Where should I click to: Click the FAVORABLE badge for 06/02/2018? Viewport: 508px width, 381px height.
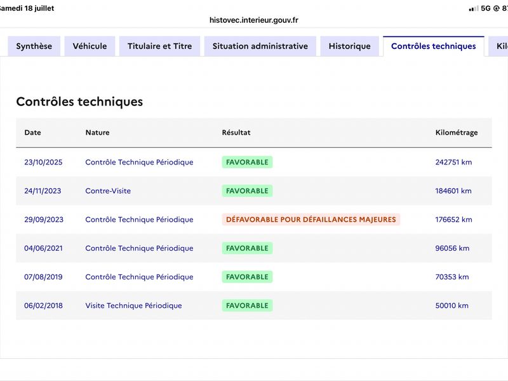[247, 305]
